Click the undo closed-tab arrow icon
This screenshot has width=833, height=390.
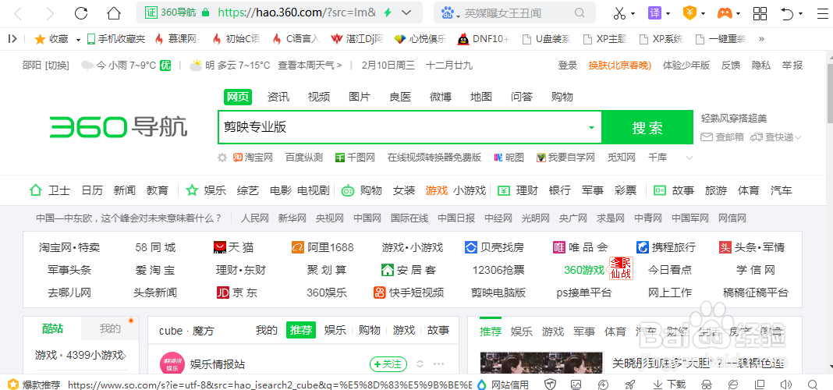pos(787,12)
